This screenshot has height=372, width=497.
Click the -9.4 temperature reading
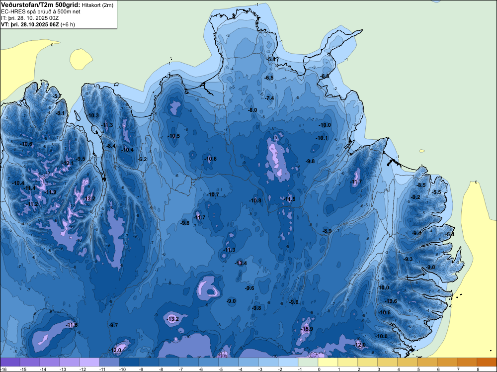click(416, 233)
